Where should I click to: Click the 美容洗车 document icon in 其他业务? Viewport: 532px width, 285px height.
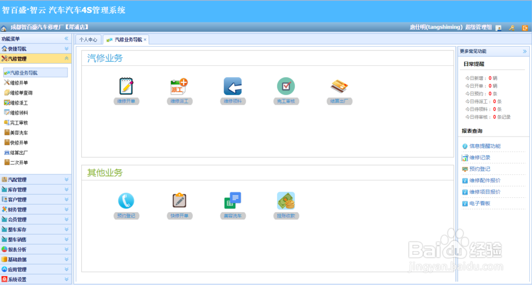[232, 200]
